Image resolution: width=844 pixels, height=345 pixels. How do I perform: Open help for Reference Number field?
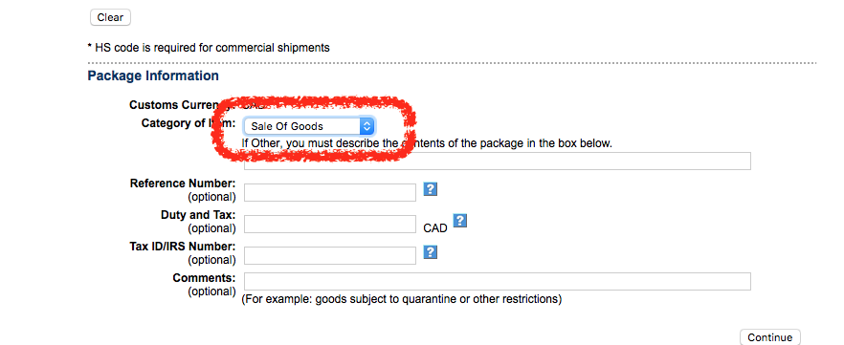point(430,189)
